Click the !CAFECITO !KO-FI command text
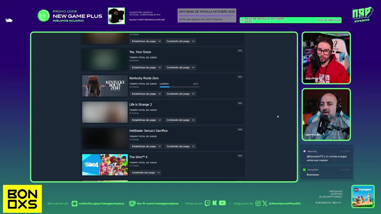381x214 pixels. coord(328,203)
